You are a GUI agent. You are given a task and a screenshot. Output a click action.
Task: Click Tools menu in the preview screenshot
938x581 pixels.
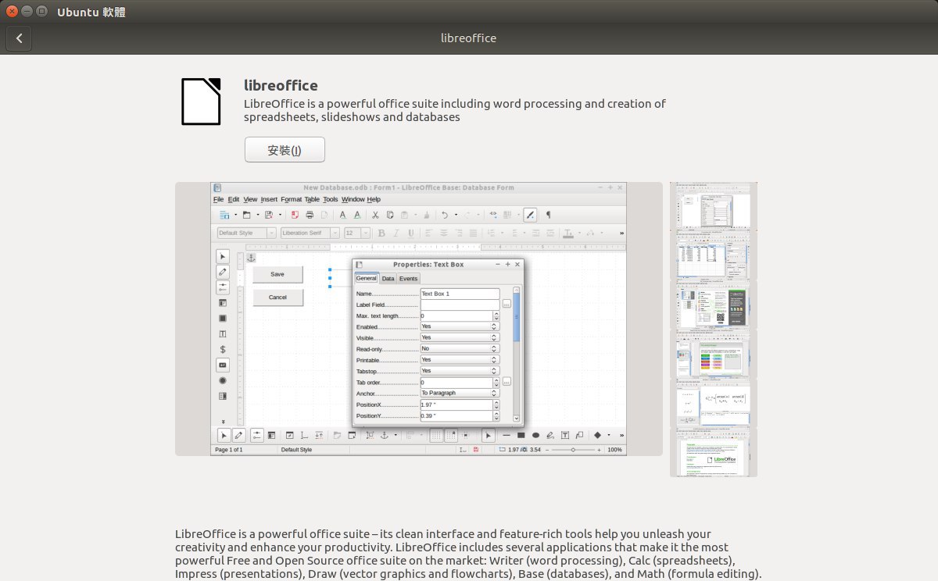(331, 199)
